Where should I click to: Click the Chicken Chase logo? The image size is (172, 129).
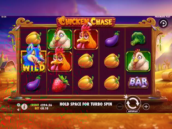(x=86, y=21)
